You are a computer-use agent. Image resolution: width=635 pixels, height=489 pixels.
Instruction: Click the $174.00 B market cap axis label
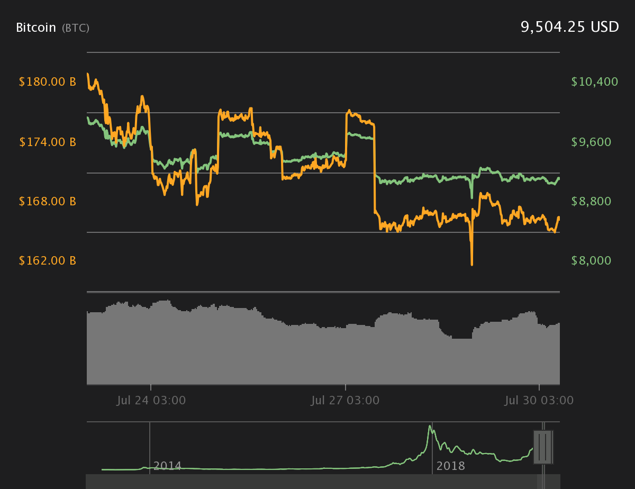pos(48,142)
